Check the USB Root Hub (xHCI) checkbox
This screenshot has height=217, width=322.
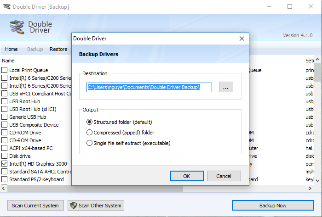click(x=4, y=109)
